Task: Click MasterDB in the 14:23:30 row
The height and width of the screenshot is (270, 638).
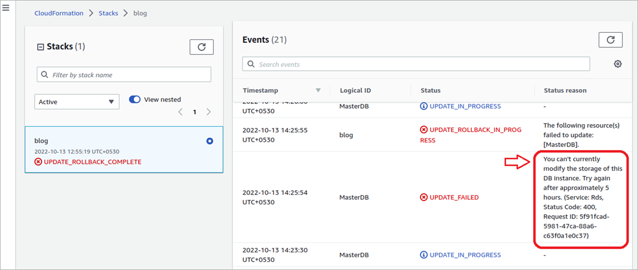Action: pos(354,255)
